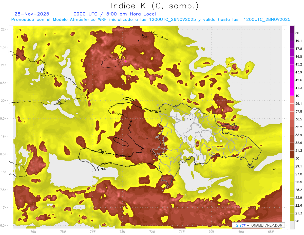304x235 pixels.
Task: Click the "76W" longitude label
Action: pyautogui.click(x=33, y=231)
